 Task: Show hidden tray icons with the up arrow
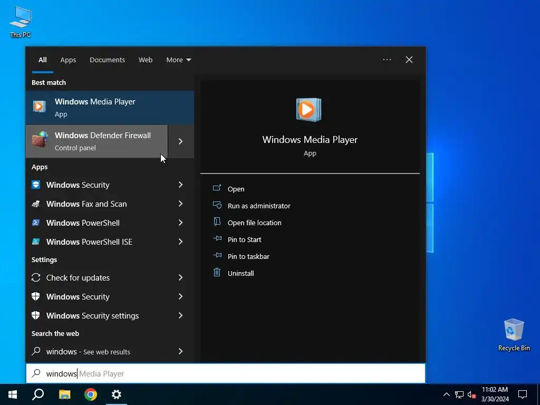pos(446,394)
